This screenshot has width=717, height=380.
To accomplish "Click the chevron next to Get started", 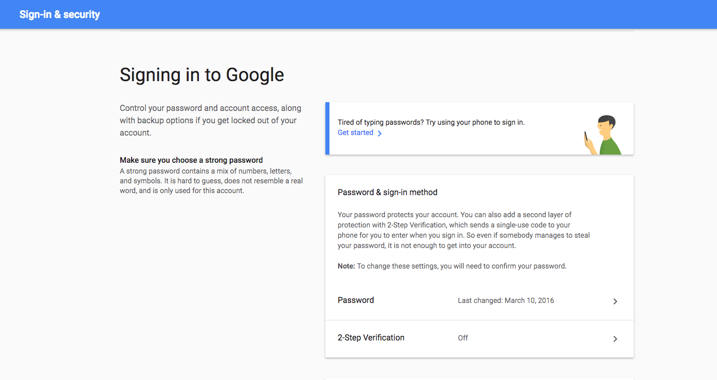I will click(x=379, y=133).
